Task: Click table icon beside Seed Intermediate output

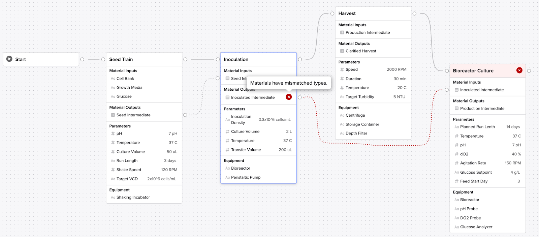Action: tap(113, 115)
